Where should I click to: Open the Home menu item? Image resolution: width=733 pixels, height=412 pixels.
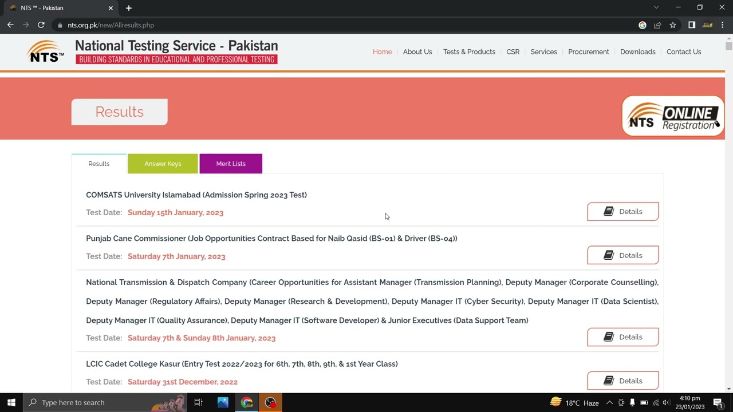point(383,51)
